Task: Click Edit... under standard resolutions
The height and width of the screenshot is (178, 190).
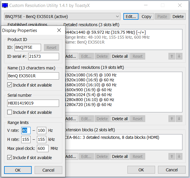Action: [86, 119]
